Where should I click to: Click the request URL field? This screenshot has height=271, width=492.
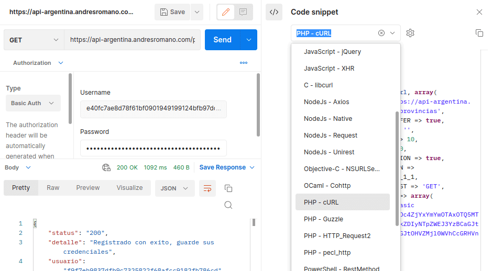(x=132, y=40)
